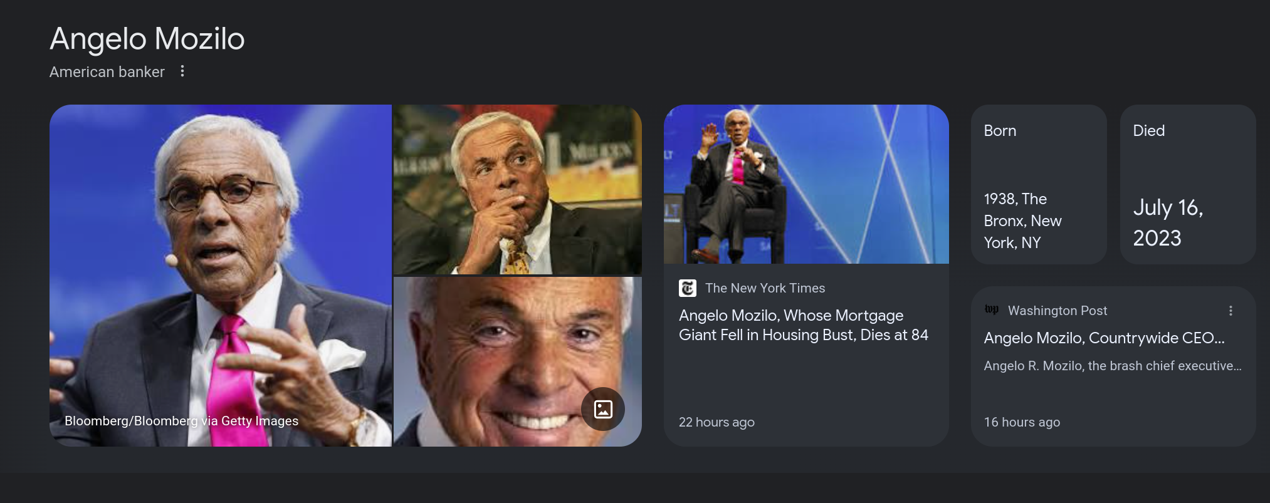This screenshot has height=503, width=1270.
Task: Select the Died info card
Action: pos(1188,184)
